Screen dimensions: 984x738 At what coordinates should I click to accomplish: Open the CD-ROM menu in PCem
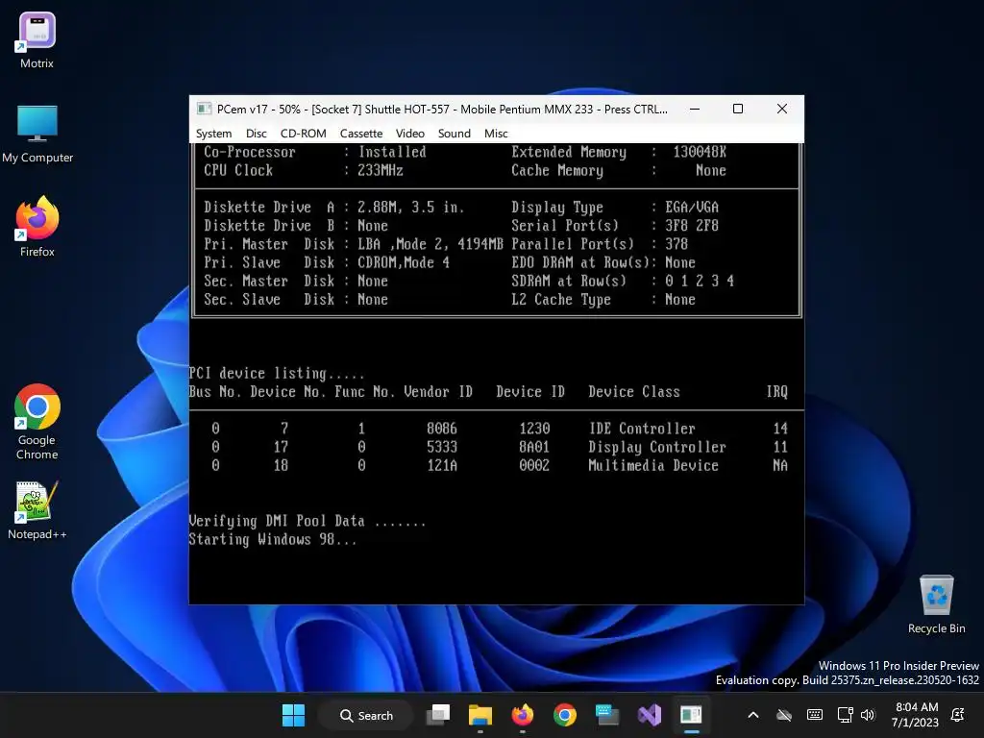[x=303, y=133]
